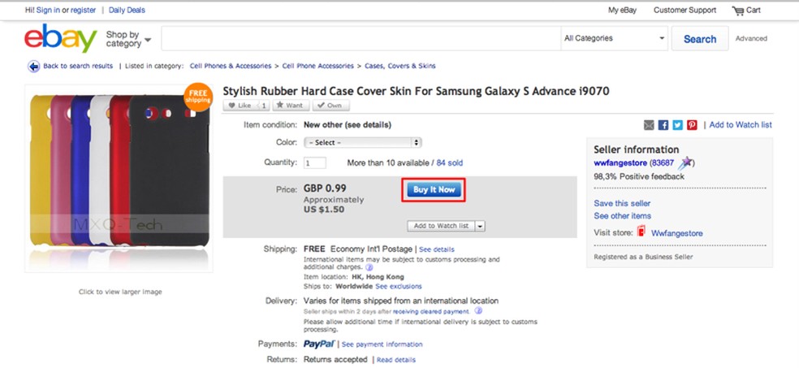Click the back arrow to search results
The width and height of the screenshot is (799, 368).
[33, 67]
